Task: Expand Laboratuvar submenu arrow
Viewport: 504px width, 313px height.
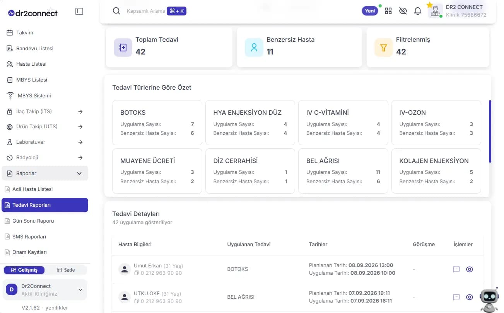Action: [x=80, y=142]
